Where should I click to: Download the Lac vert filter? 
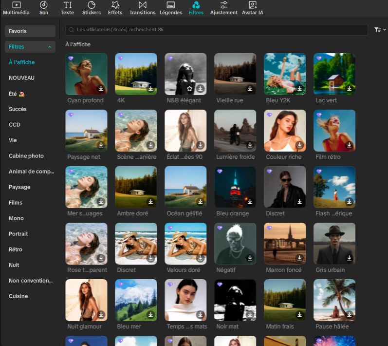[349, 88]
